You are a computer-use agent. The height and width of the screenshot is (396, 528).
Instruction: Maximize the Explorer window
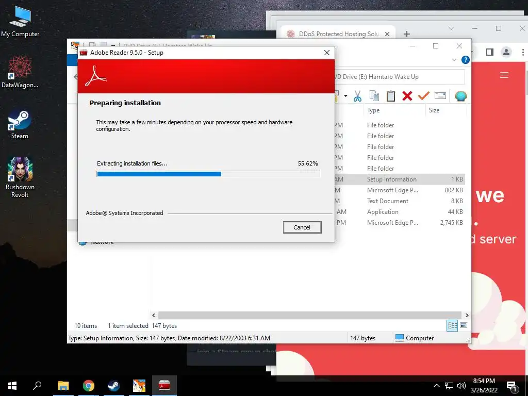(436, 46)
